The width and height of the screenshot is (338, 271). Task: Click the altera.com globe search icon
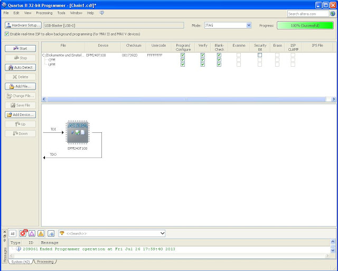pos(333,14)
